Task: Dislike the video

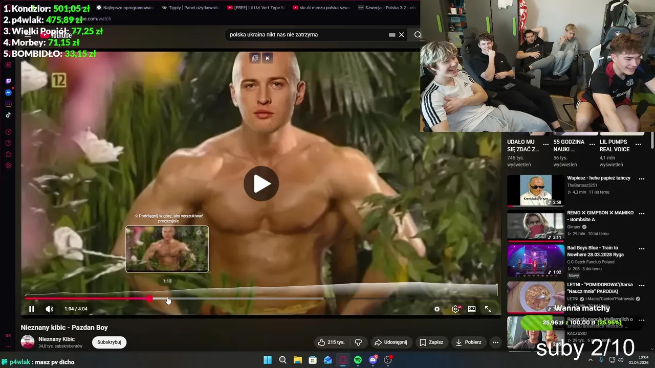Action: (358, 342)
